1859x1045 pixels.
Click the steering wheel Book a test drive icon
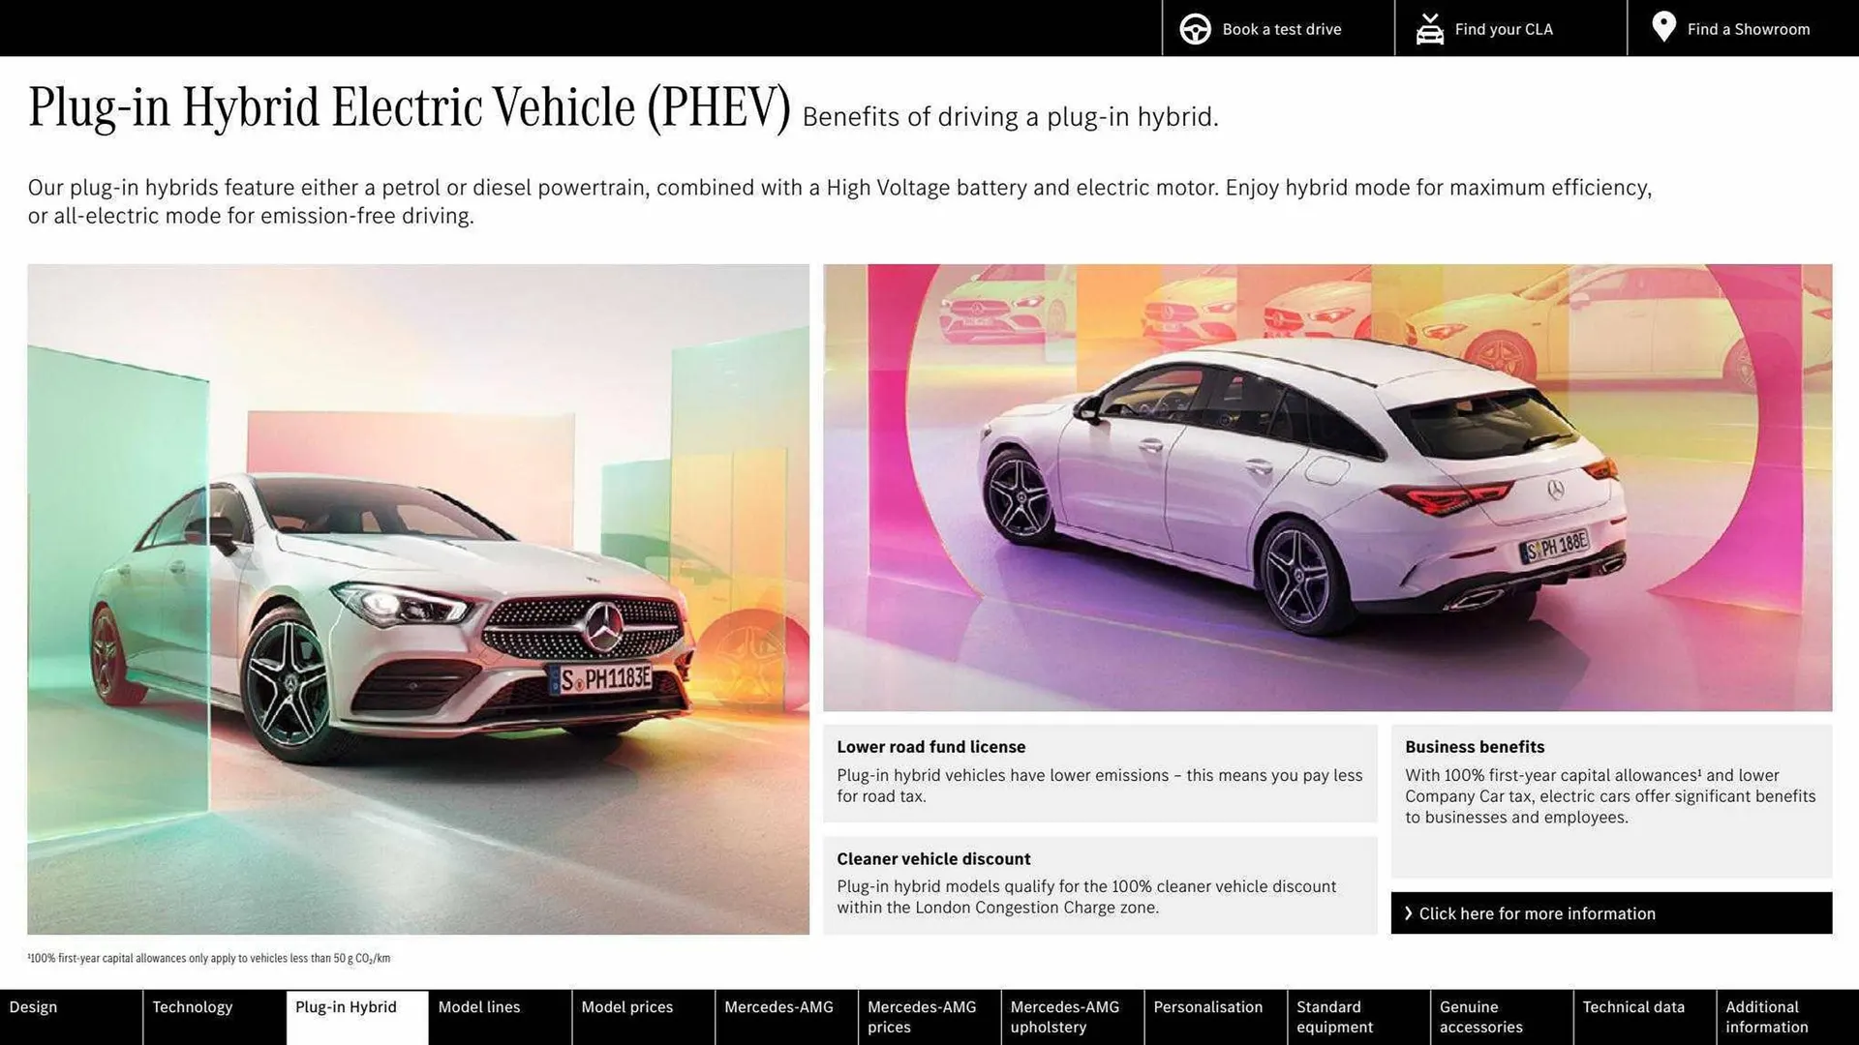click(1195, 28)
